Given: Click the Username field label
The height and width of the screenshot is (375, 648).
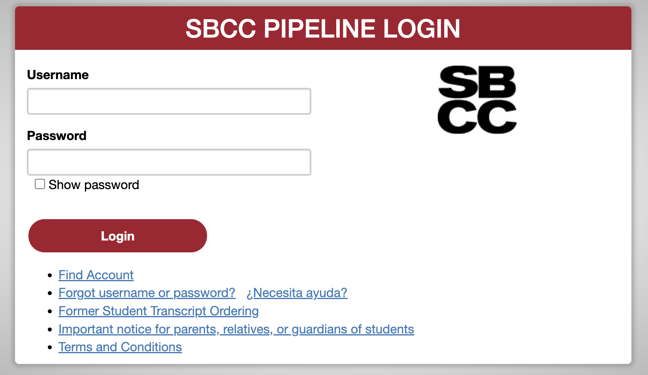Looking at the screenshot, I should click(58, 75).
